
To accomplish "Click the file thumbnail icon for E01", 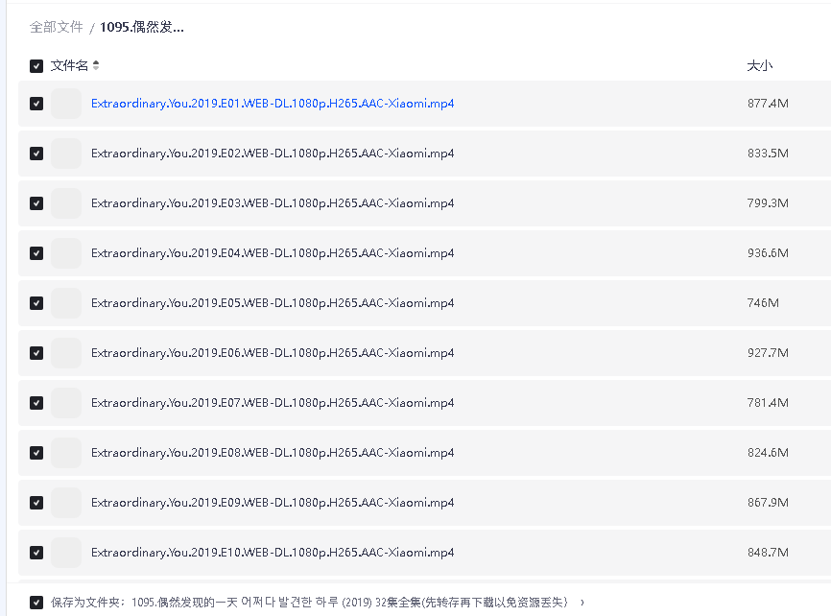I will click(x=66, y=104).
